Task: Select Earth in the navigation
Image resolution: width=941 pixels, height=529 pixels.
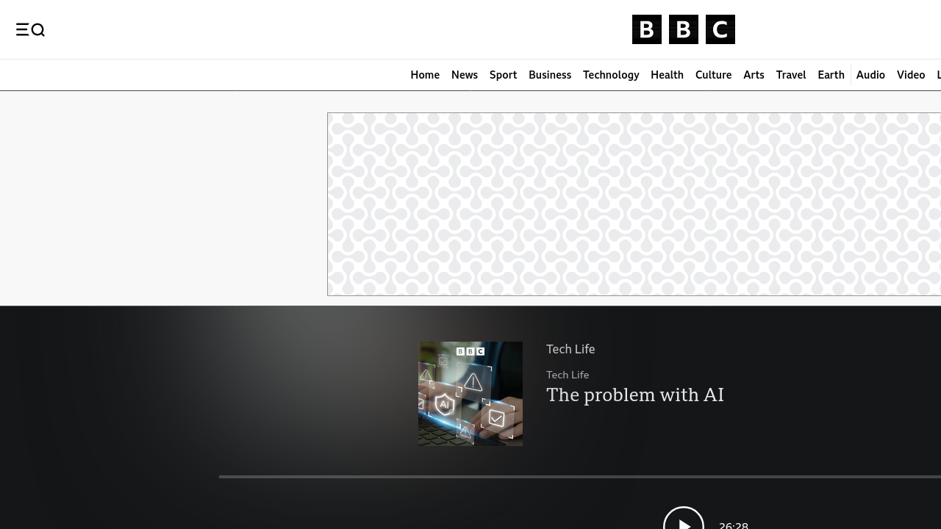Action: pyautogui.click(x=831, y=75)
